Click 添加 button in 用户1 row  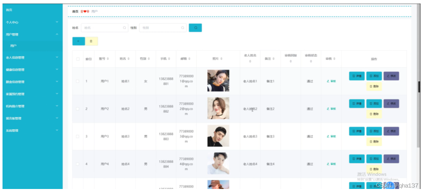[374, 76]
